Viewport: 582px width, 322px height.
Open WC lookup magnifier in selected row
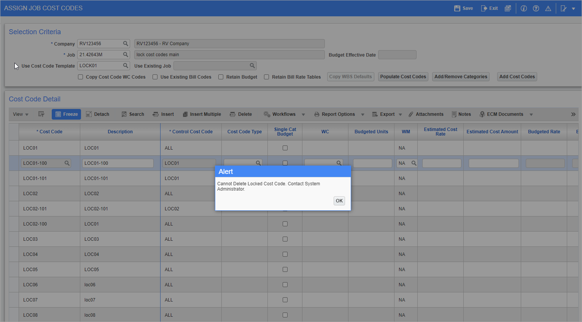pyautogui.click(x=339, y=163)
